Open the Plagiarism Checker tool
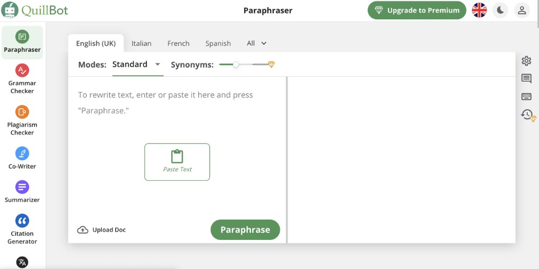Image resolution: width=539 pixels, height=269 pixels. (x=22, y=121)
